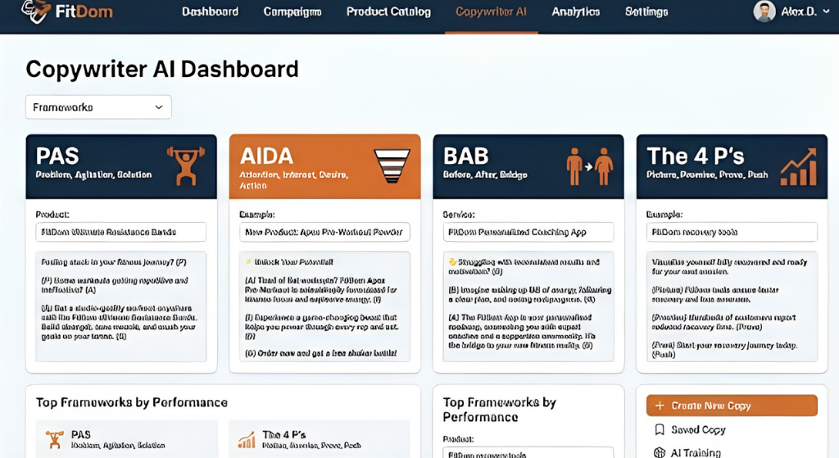Click The 4 P's card Example input field
Viewport: 839px width, 458px height.
(x=732, y=232)
